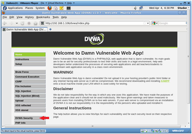Open the Firefox Edit menu
This screenshot has height=134, width=192.
(x=12, y=17)
